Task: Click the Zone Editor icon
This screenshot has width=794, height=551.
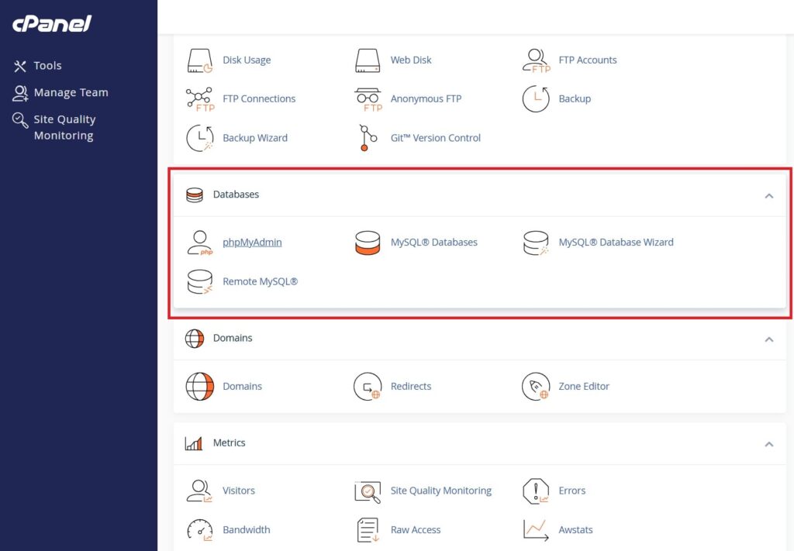Action: point(536,386)
